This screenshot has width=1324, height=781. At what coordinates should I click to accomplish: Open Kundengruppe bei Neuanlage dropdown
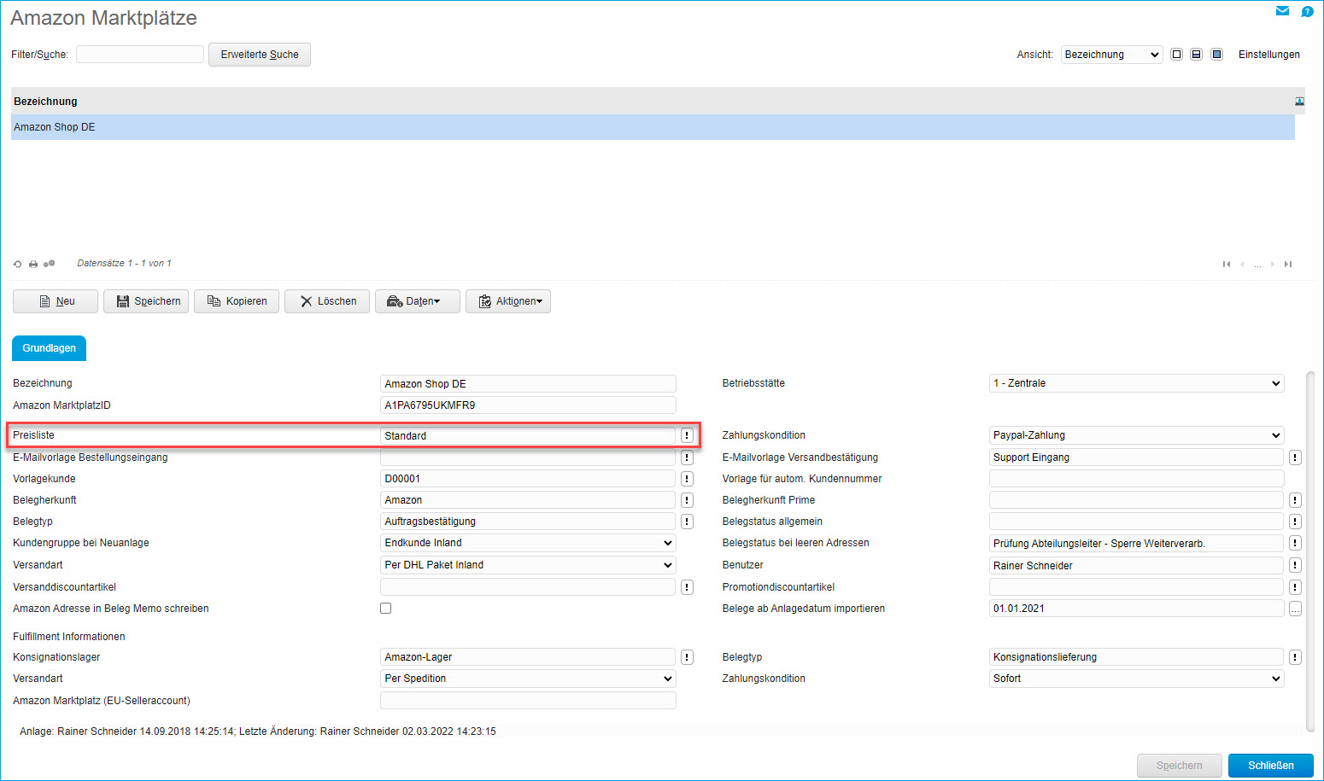[x=528, y=543]
